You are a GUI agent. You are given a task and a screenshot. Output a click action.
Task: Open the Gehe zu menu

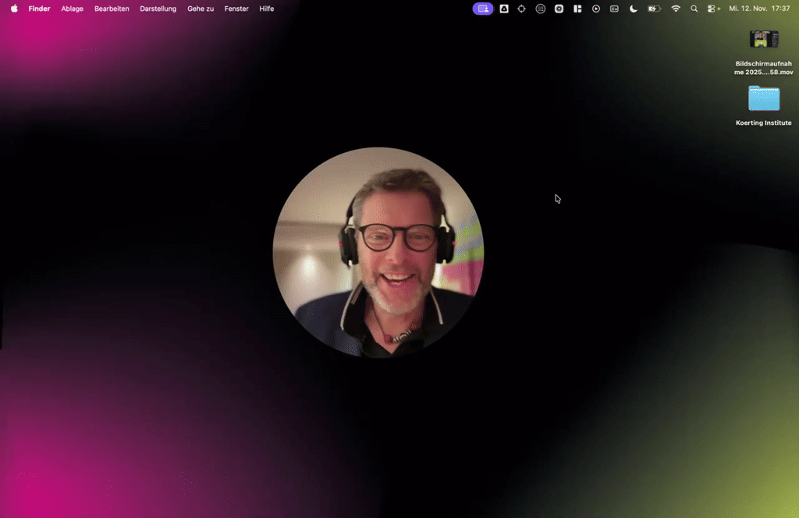click(201, 9)
